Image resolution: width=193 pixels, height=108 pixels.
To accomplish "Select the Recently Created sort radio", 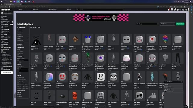I will 18,84.
